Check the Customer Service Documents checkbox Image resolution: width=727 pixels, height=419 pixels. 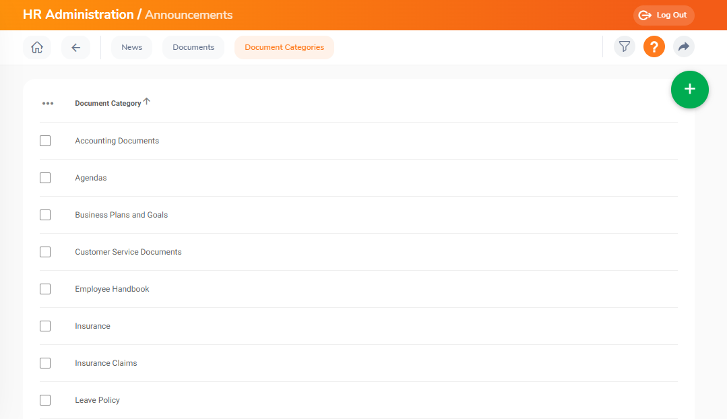(45, 252)
